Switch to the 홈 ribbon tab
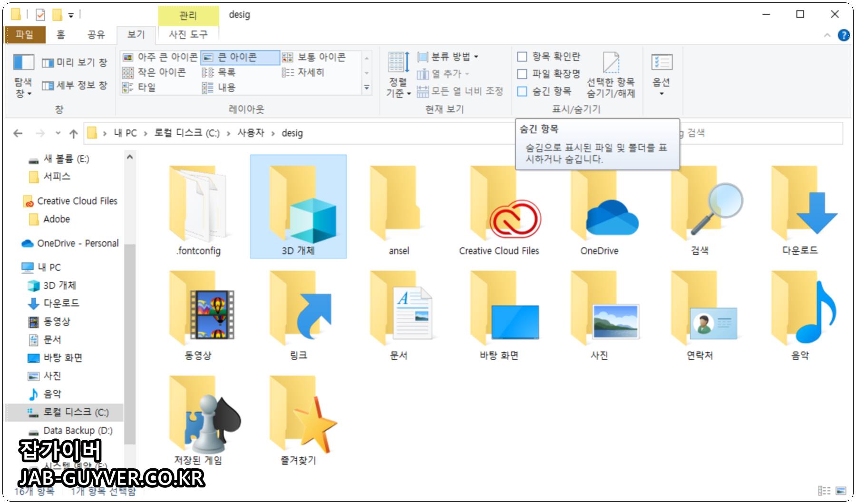856x504 pixels. [61, 34]
